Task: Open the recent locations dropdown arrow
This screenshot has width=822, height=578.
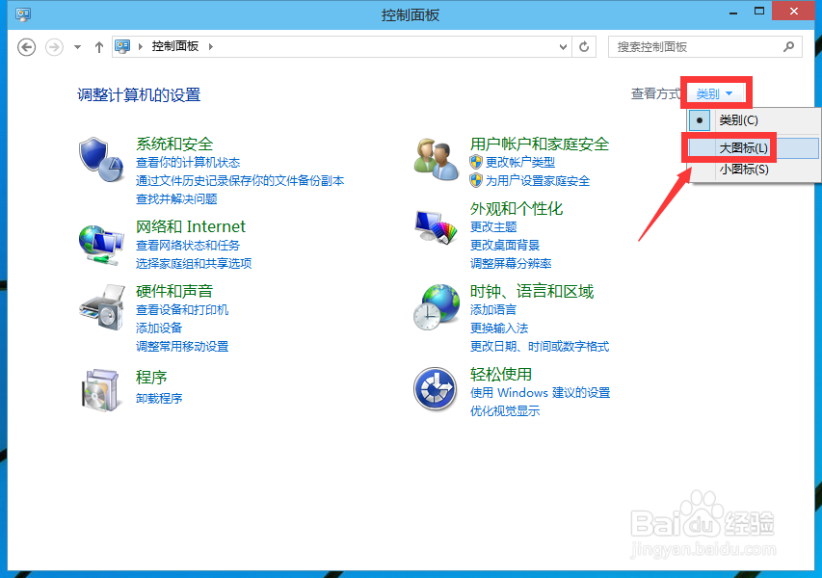Action: [x=78, y=47]
